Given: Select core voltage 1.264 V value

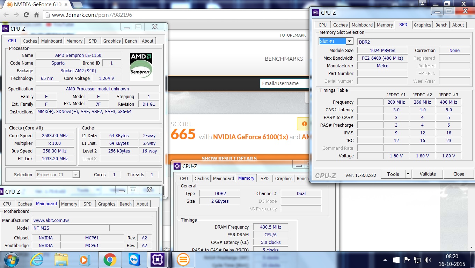Looking at the screenshot, I should (106, 78).
